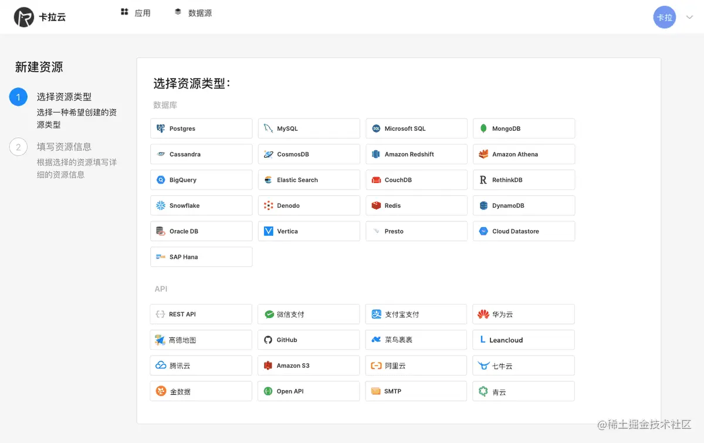The width and height of the screenshot is (704, 443).
Task: Switch to the 数据源 section
Action: point(194,12)
